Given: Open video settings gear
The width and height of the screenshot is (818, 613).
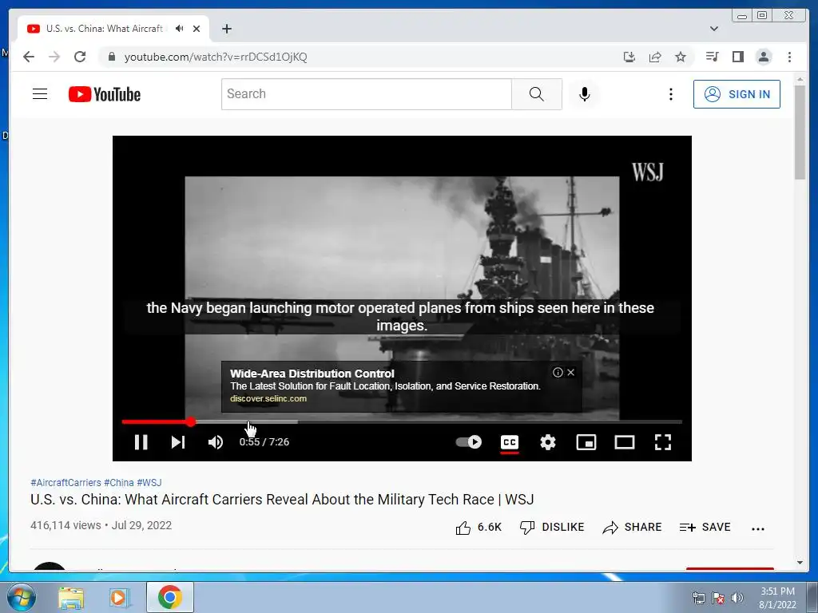Looking at the screenshot, I should [x=548, y=442].
